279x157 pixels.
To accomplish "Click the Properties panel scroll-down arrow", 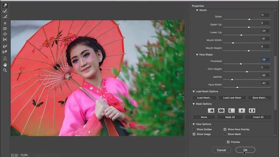I will click(275, 136).
